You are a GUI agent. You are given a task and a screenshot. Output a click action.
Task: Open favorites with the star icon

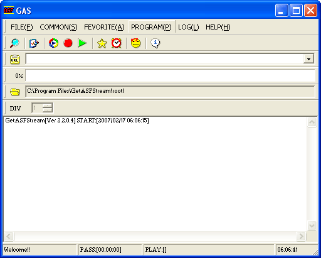102,43
